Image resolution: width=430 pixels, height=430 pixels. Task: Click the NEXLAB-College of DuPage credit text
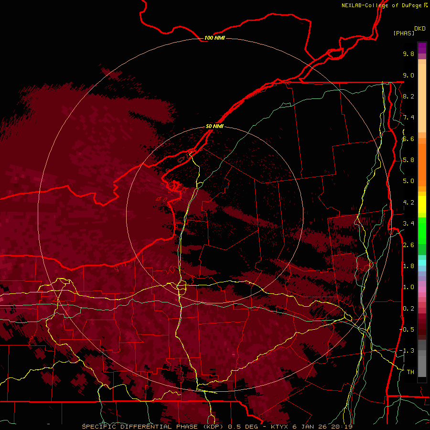(384, 5)
